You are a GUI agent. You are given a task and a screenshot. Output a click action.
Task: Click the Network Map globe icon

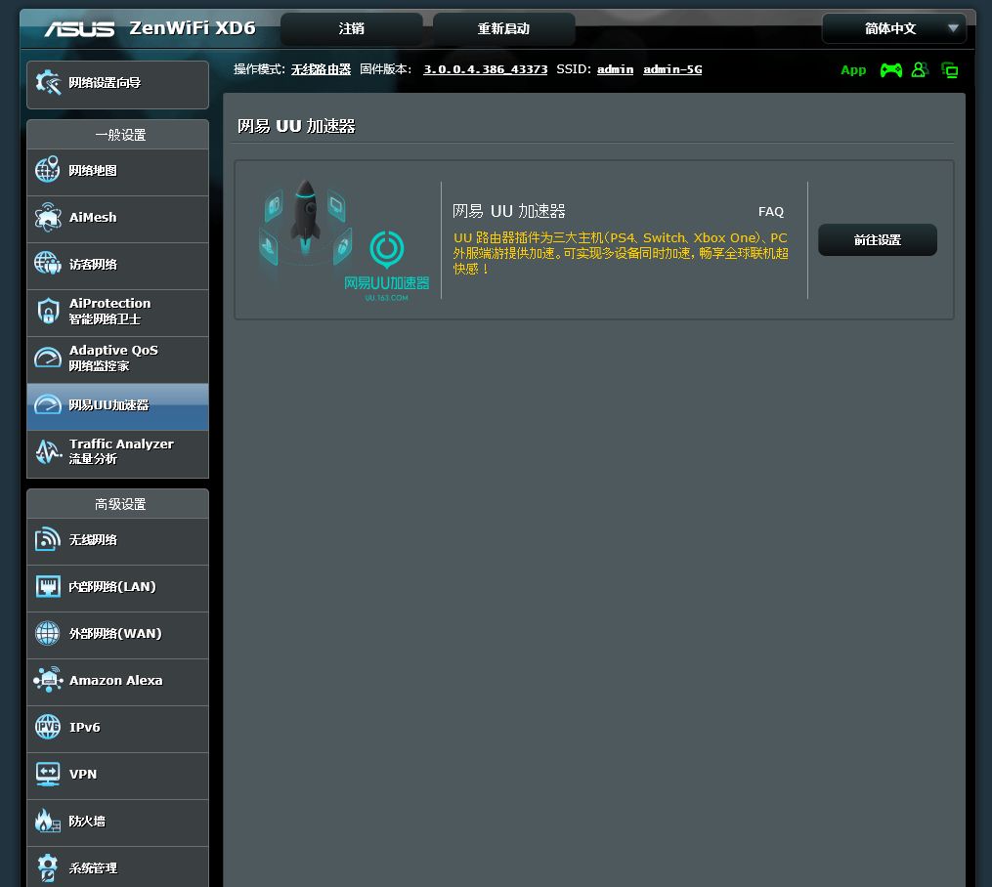[x=48, y=169]
